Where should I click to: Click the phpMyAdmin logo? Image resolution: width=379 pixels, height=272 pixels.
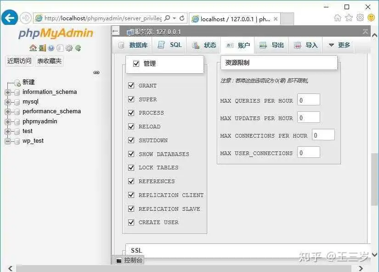click(x=56, y=34)
